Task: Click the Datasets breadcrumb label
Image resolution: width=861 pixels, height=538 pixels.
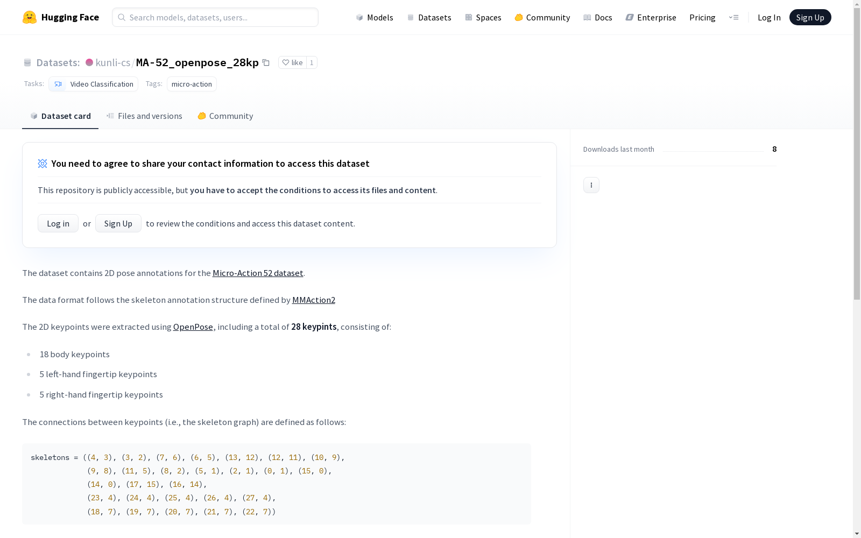Action: pyautogui.click(x=58, y=62)
